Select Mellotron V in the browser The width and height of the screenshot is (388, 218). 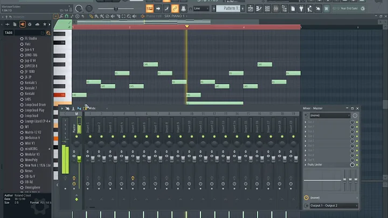click(x=32, y=138)
